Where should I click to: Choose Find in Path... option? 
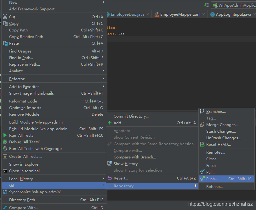[54, 58]
